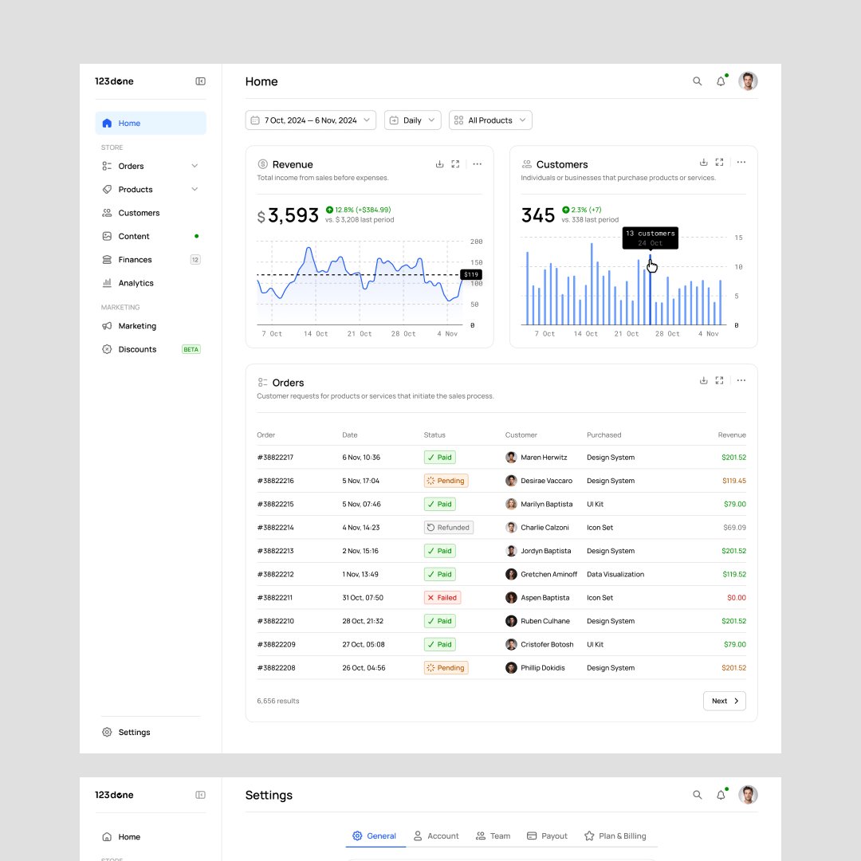Open search in the Settings header
The image size is (861, 861).
(x=697, y=795)
